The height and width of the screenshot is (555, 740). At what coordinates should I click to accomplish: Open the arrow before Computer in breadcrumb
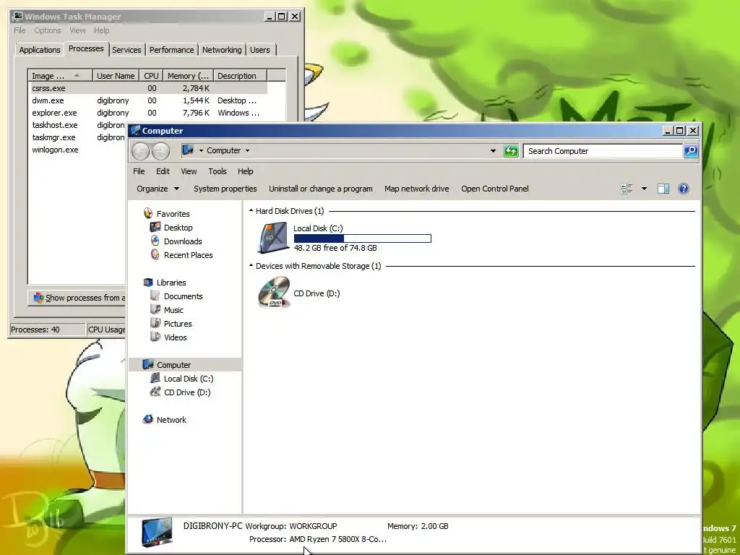tap(201, 150)
